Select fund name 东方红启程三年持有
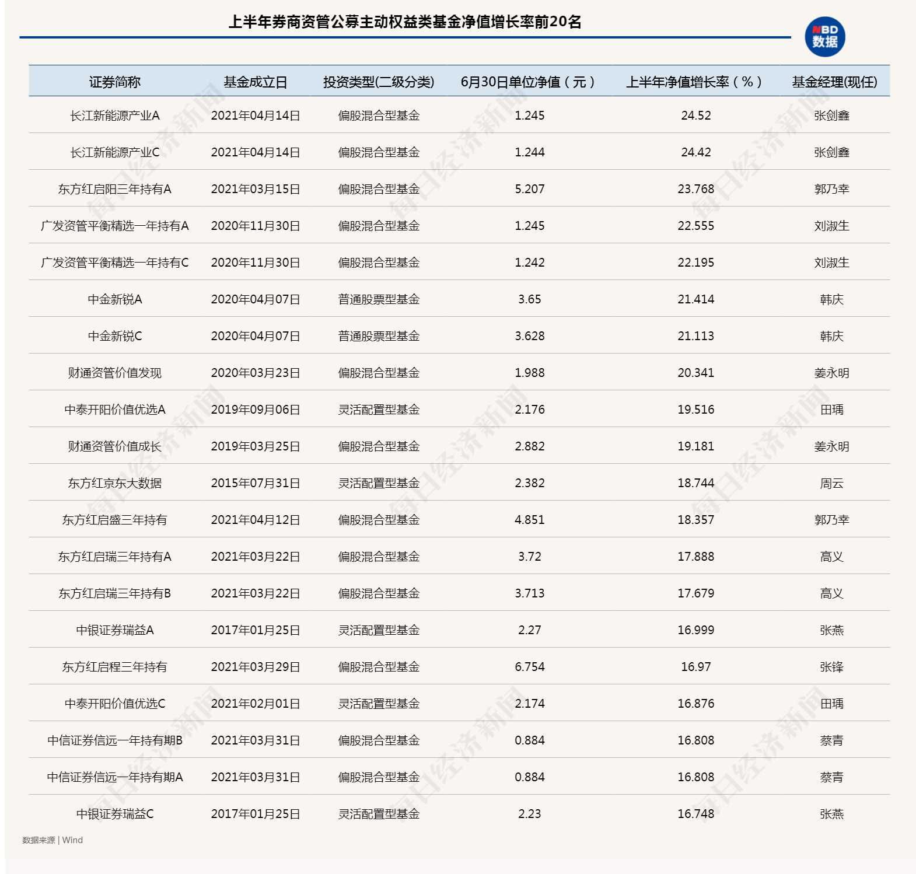The height and width of the screenshot is (874, 916). pyautogui.click(x=115, y=667)
